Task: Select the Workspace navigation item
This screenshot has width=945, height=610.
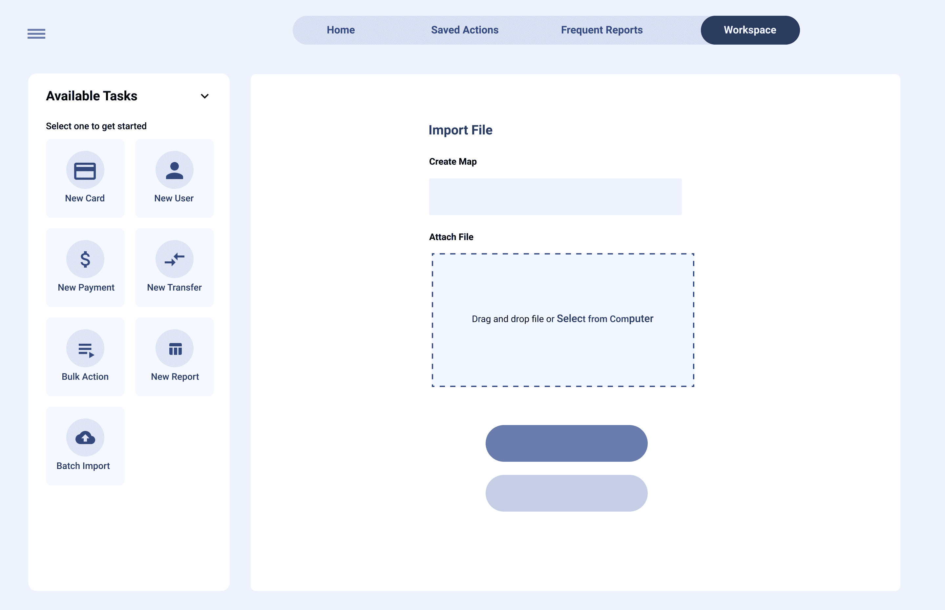Action: pos(750,30)
